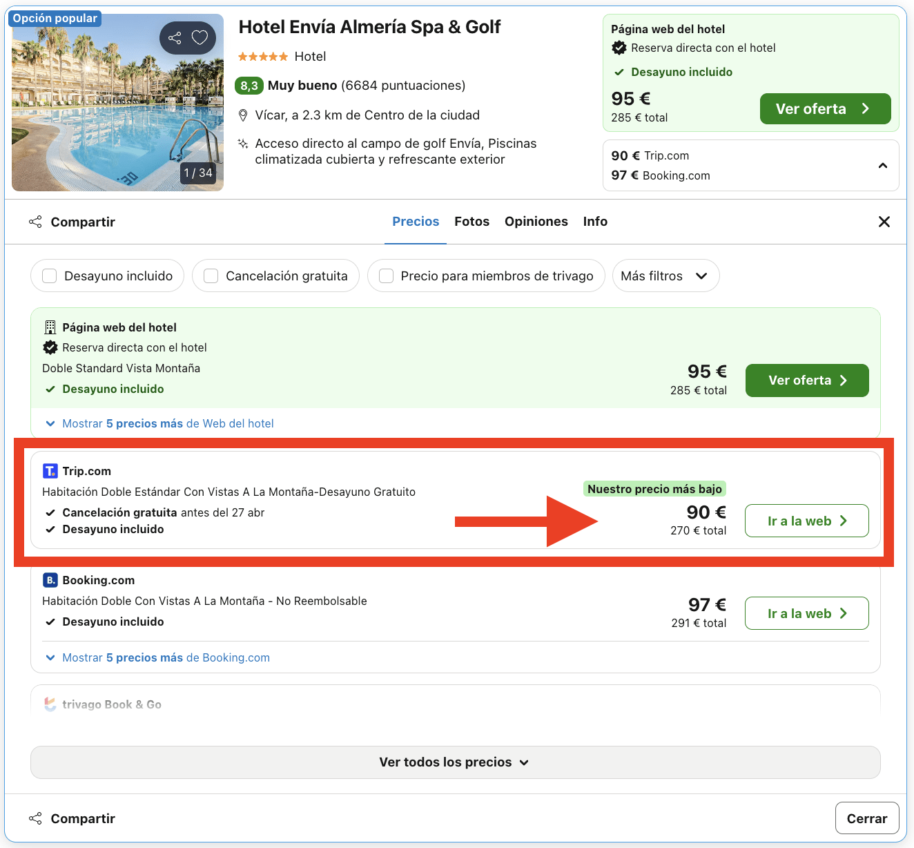
Task: Click the 1 / 34 photo counter
Action: pos(198,173)
